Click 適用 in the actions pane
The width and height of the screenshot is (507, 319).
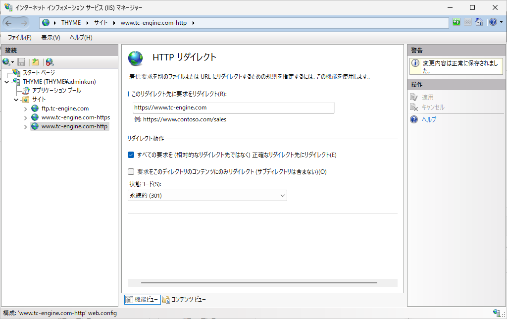(427, 97)
